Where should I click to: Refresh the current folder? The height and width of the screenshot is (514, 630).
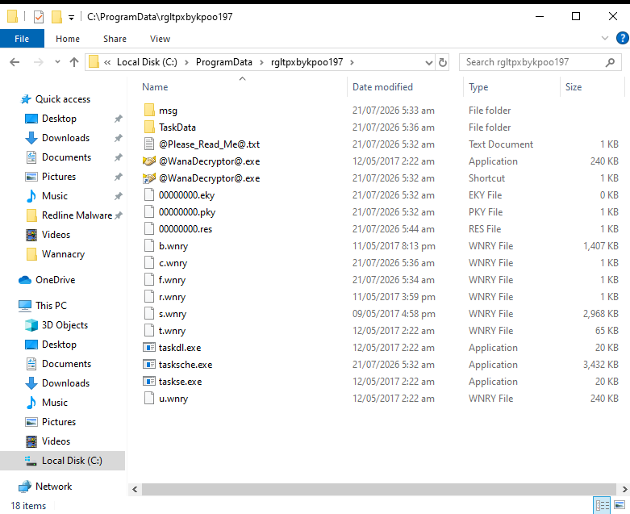pos(442,62)
